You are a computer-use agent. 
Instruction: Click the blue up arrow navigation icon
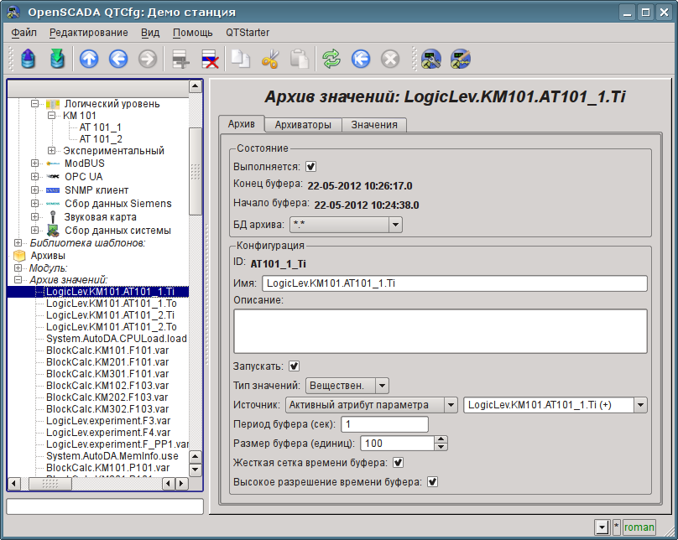pos(89,59)
